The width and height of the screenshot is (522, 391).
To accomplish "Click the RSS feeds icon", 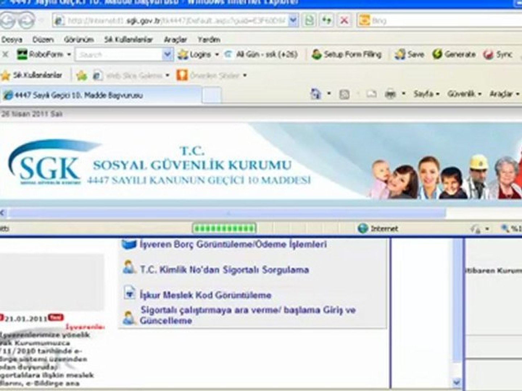I will point(344,94).
